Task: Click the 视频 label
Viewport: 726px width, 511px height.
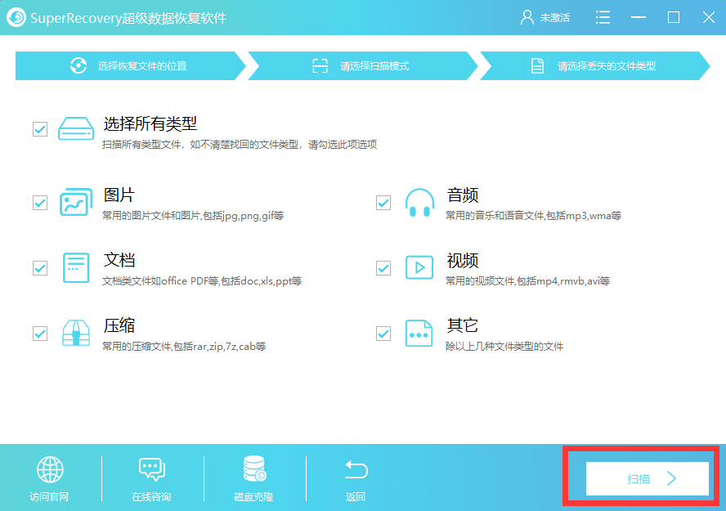Action: (x=463, y=260)
